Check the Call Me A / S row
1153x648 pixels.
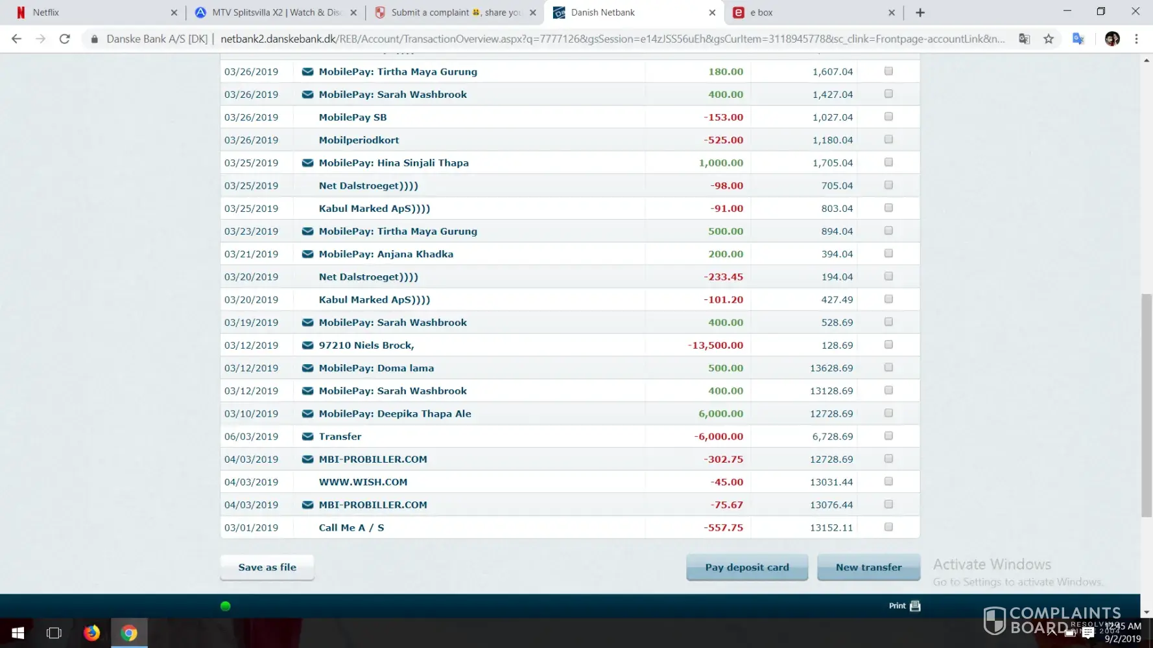tap(888, 527)
